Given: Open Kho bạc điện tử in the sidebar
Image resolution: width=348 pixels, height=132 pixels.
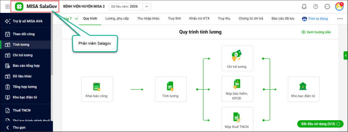Looking at the screenshot, I should 25,97.
